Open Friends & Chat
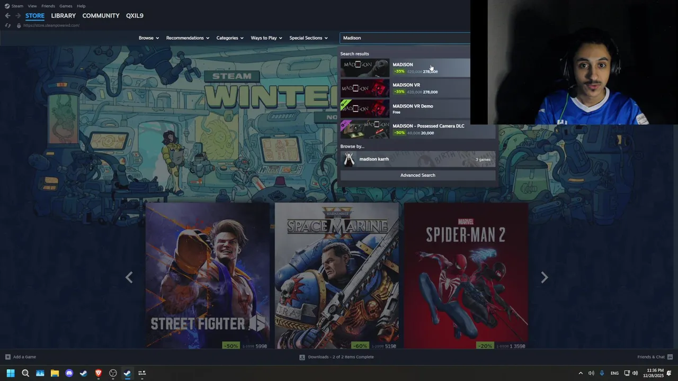The width and height of the screenshot is (678, 381). [x=651, y=357]
